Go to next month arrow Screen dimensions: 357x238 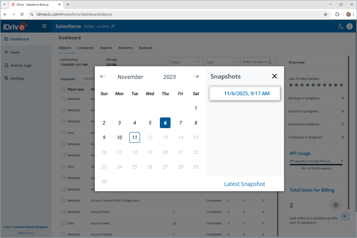coord(196,77)
